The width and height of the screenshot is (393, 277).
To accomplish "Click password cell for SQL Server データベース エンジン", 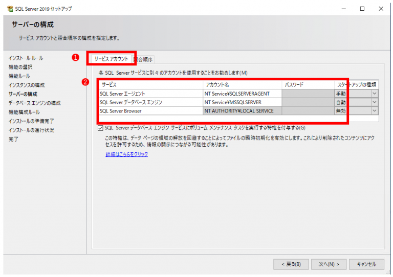I will tap(308, 102).
